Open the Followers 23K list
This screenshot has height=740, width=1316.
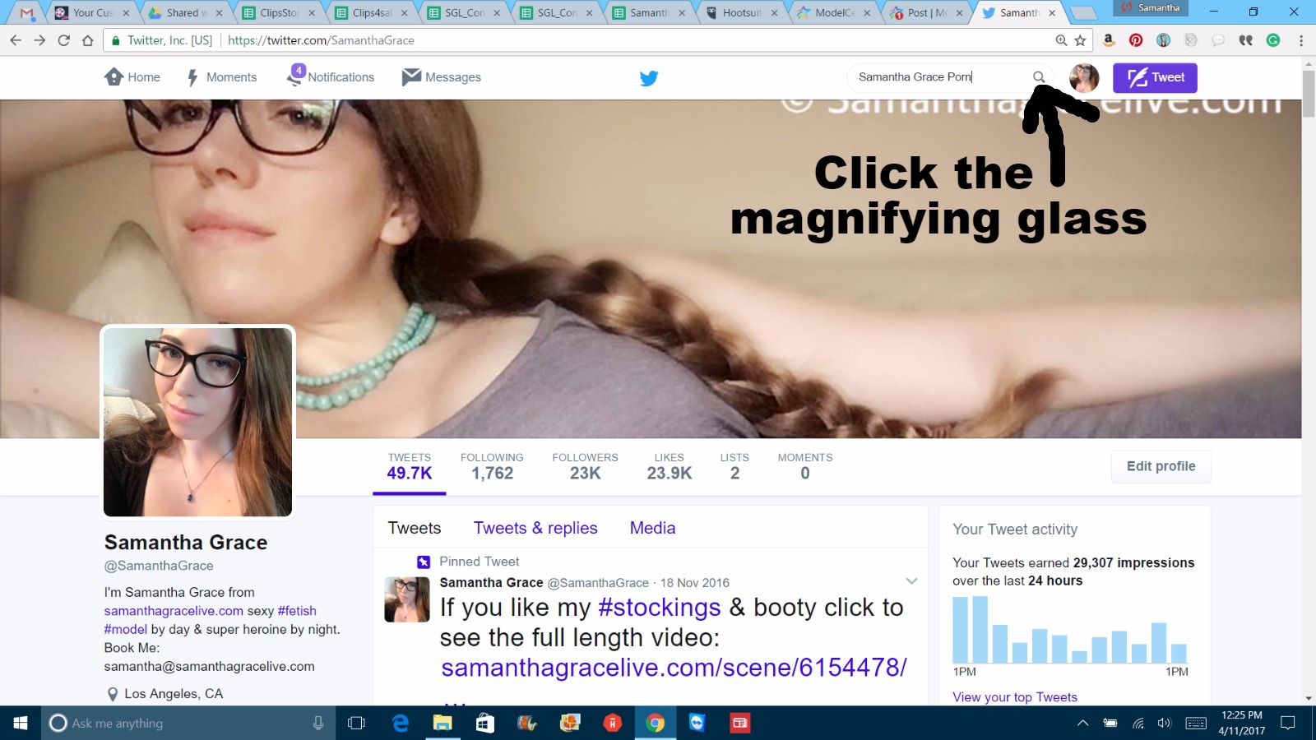pyautogui.click(x=585, y=467)
